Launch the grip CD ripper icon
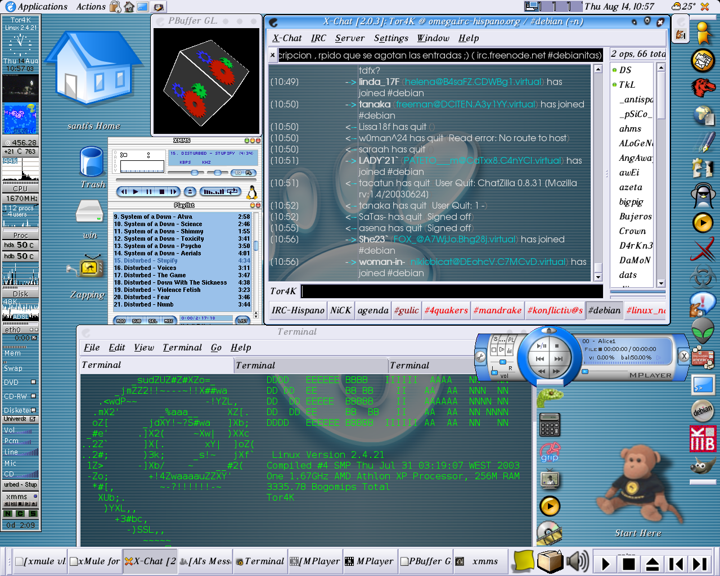 550,452
